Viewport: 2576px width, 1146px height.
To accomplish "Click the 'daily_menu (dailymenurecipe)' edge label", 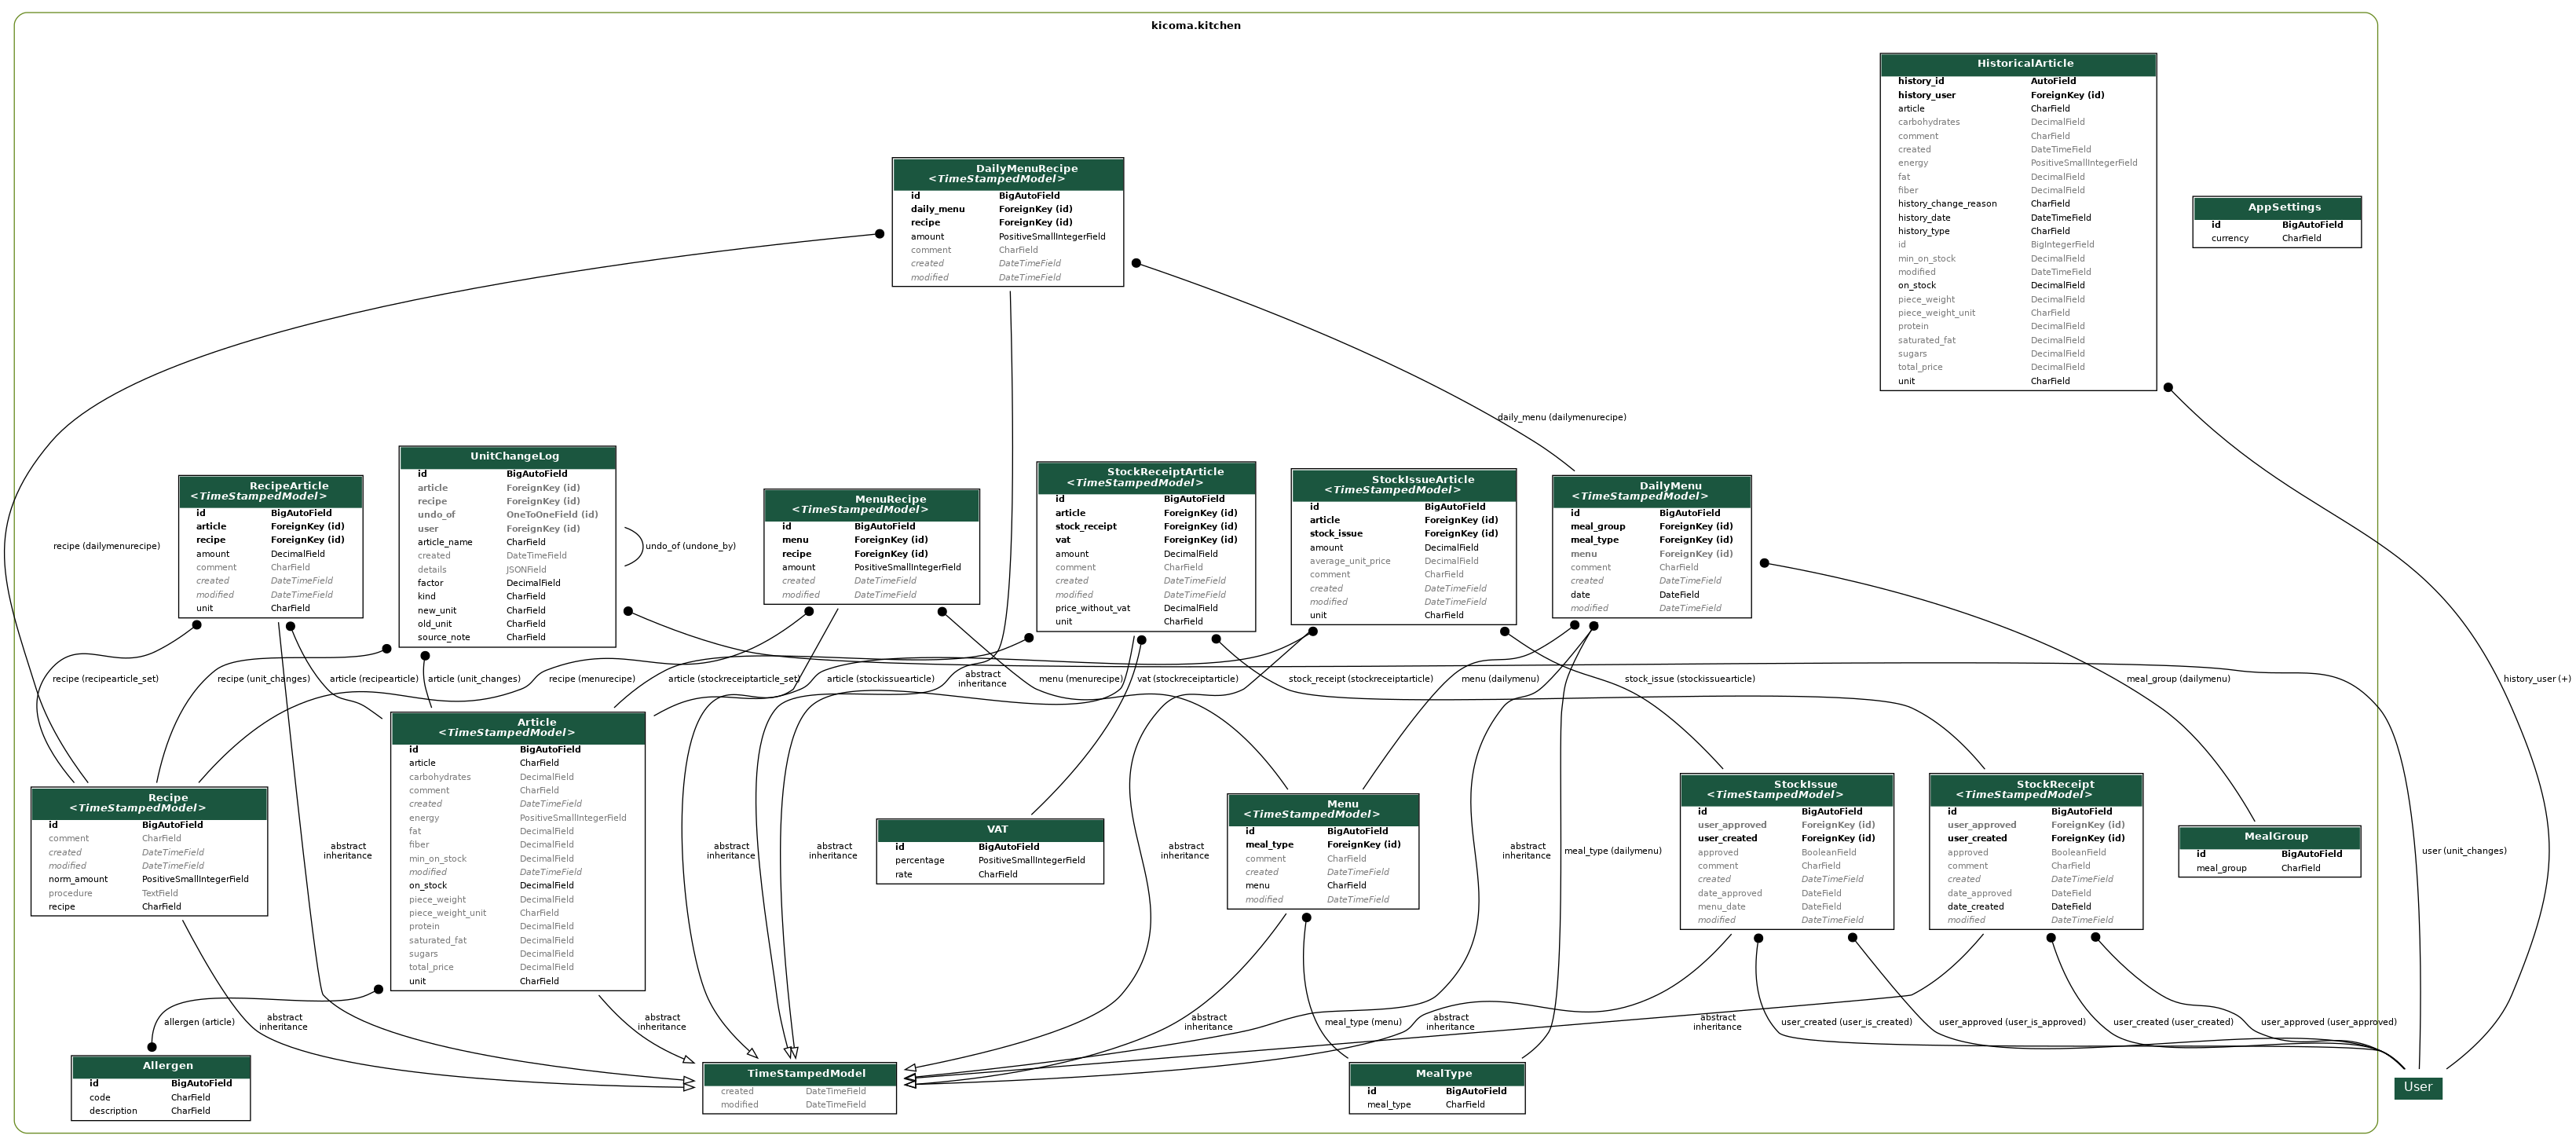I will 1562,418.
